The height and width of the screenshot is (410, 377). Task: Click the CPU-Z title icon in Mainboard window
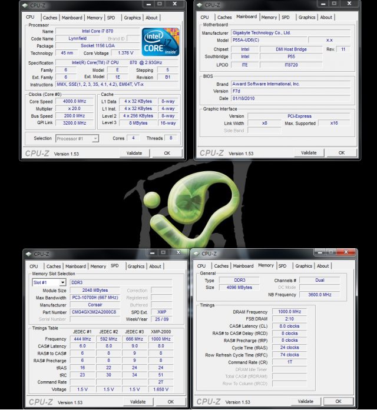pyautogui.click(x=200, y=5)
